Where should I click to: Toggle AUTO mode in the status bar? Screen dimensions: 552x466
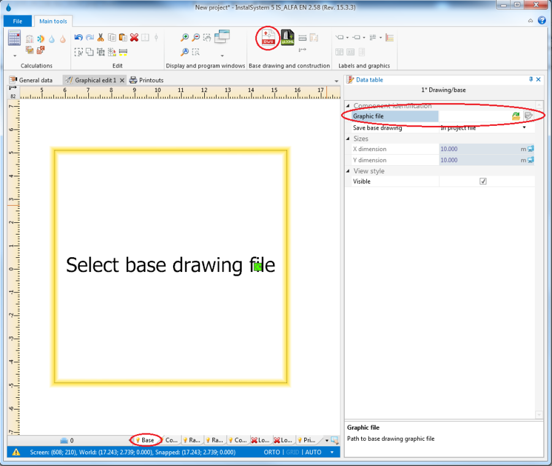tap(313, 452)
